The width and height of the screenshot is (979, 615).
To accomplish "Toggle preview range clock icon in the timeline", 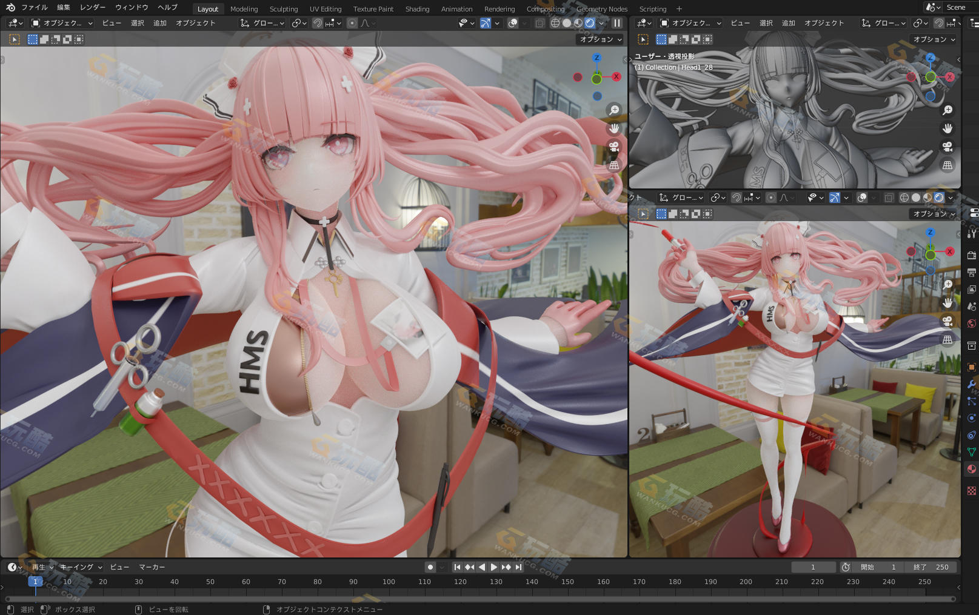I will click(x=846, y=567).
